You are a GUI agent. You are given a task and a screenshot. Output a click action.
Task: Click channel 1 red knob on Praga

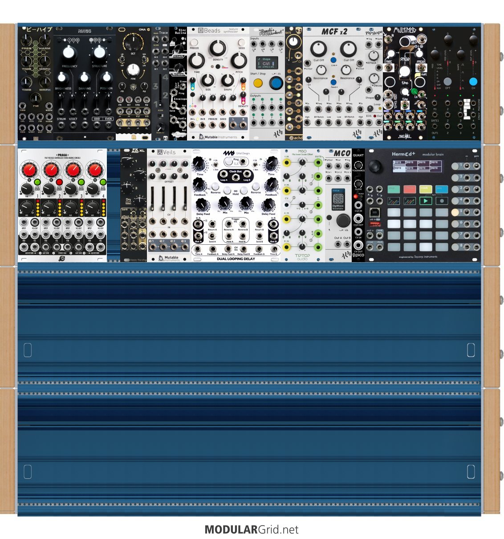(29, 170)
